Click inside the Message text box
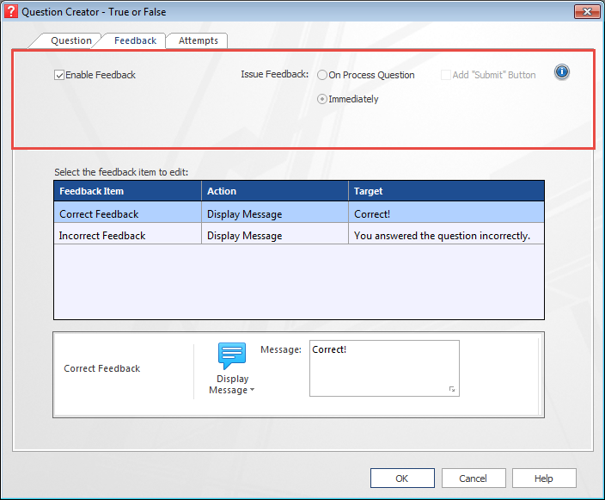Viewport: 605px width, 500px height. [x=384, y=368]
